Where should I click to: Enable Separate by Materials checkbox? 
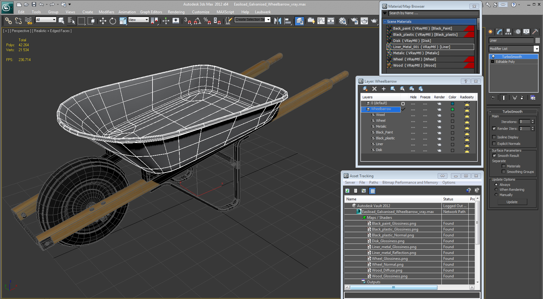(x=503, y=166)
